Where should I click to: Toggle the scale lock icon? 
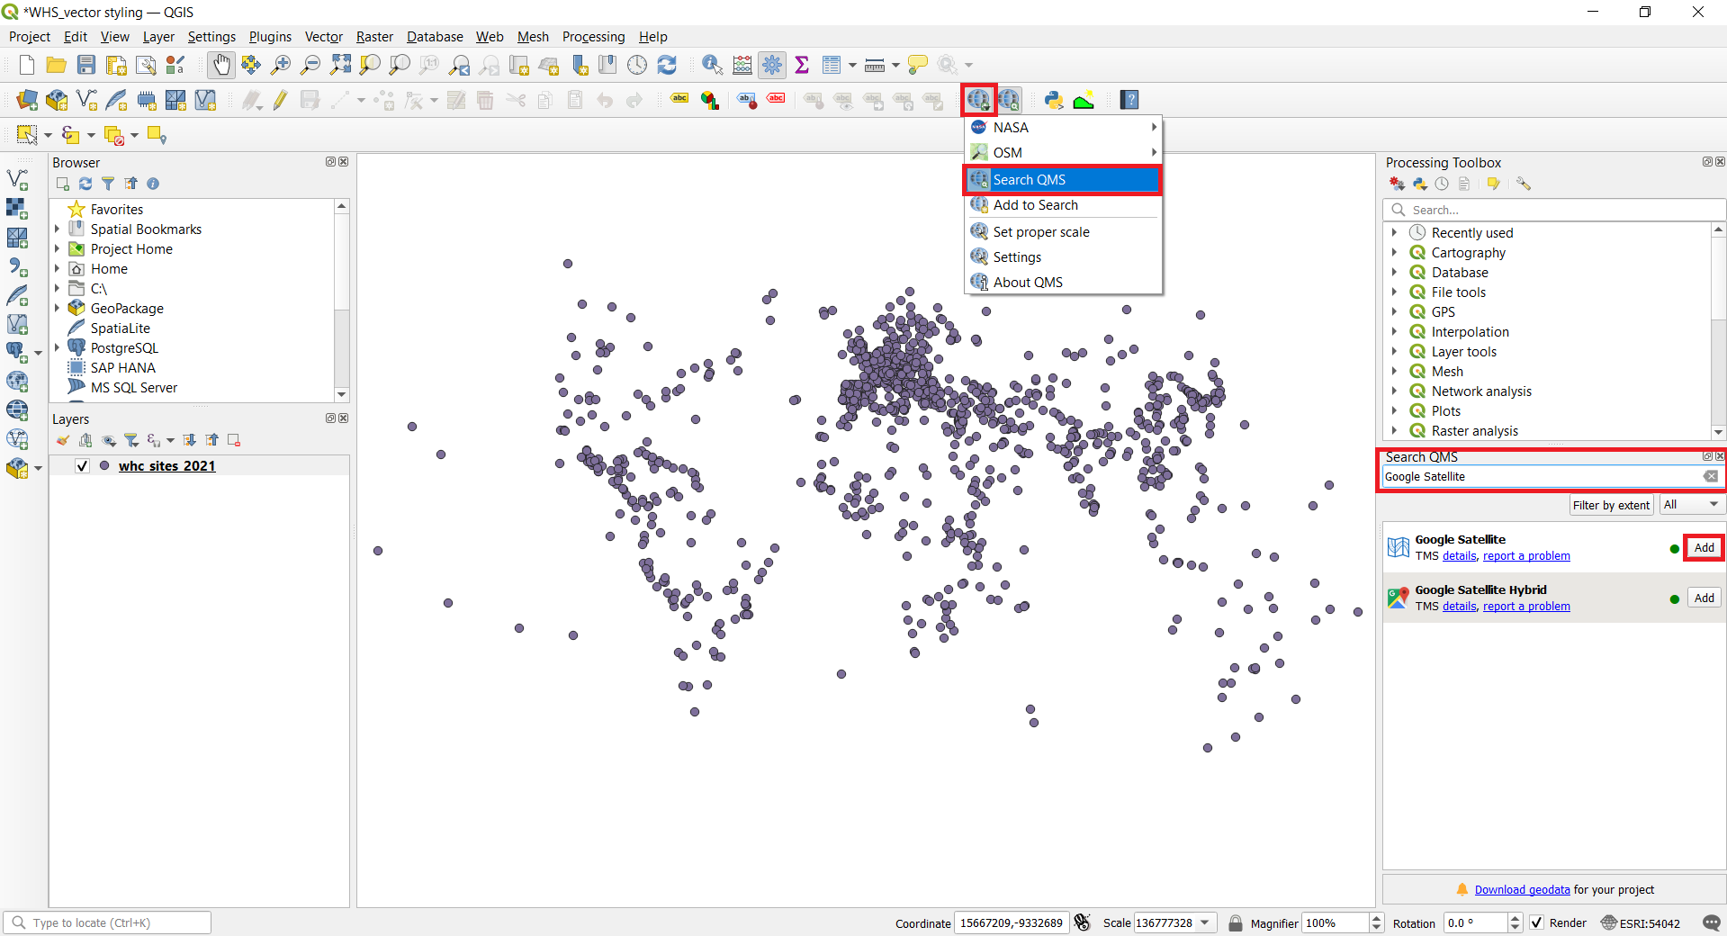pos(1236,922)
